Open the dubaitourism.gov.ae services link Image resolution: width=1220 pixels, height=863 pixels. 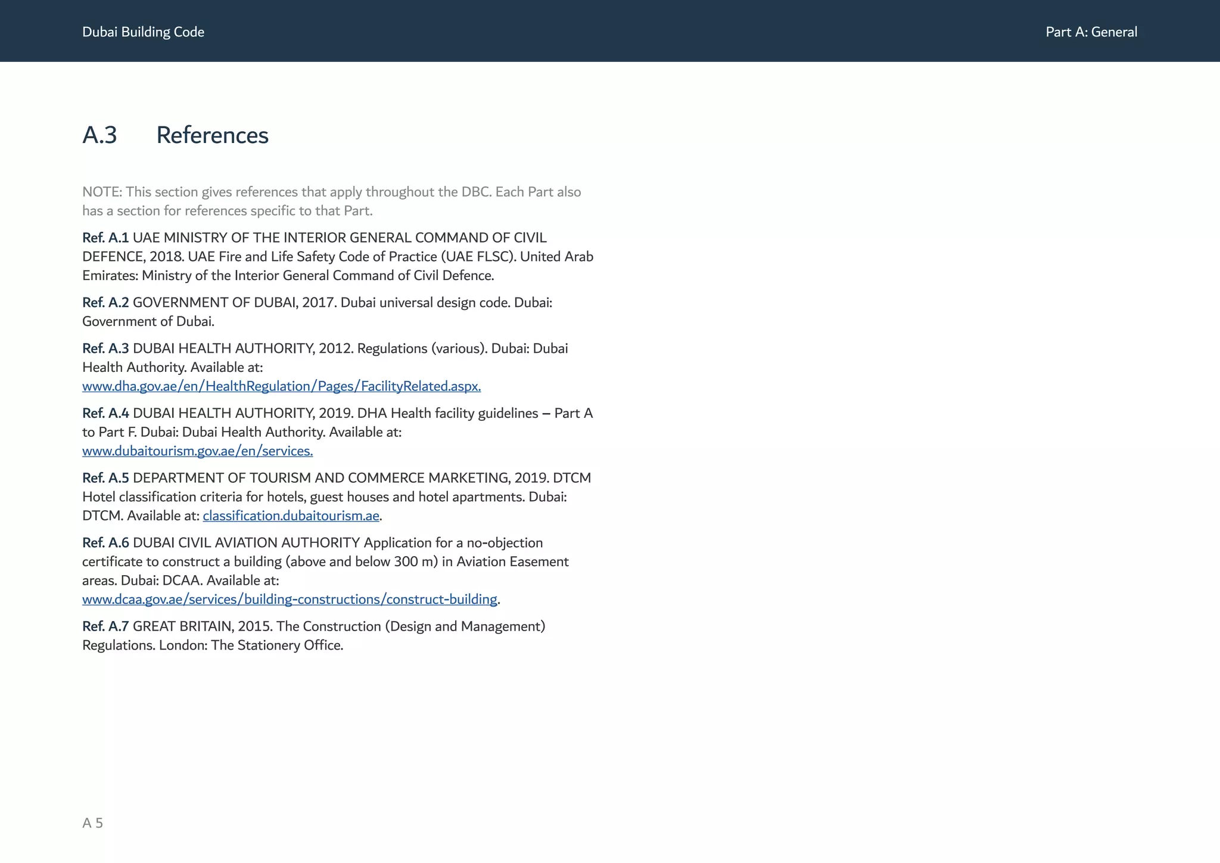coord(197,451)
